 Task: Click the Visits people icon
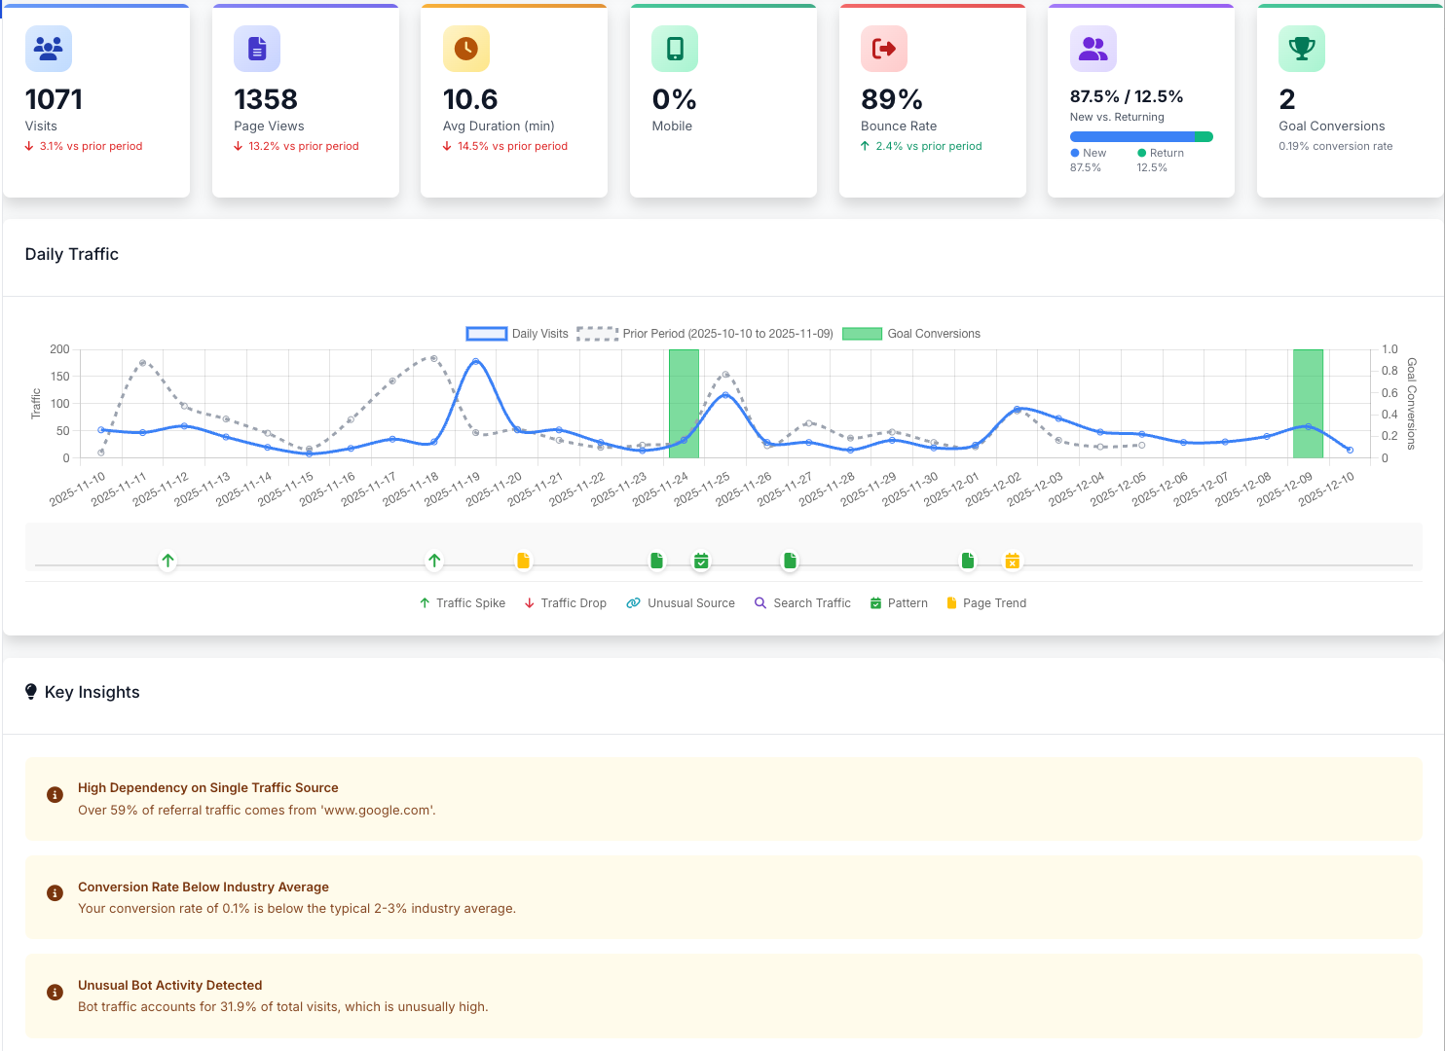click(x=48, y=48)
